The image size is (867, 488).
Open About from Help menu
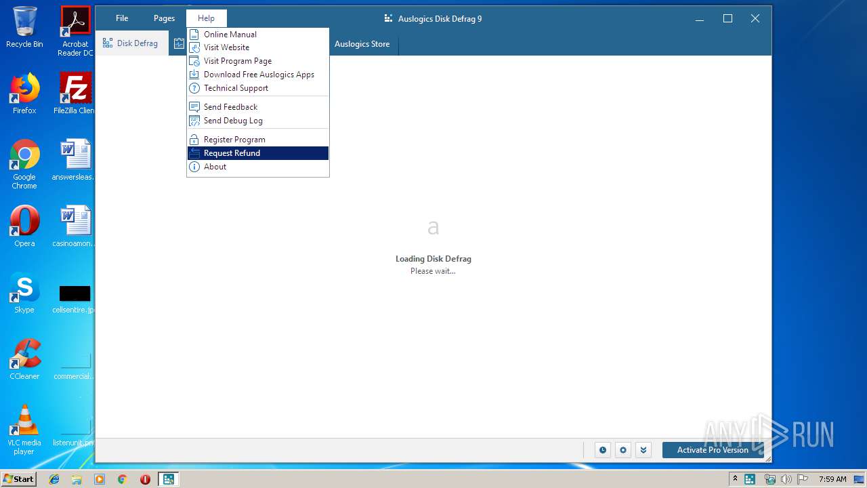pyautogui.click(x=257, y=167)
